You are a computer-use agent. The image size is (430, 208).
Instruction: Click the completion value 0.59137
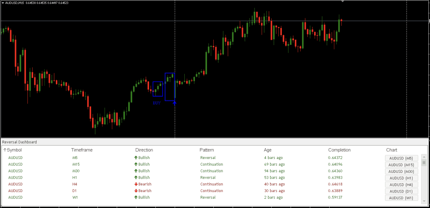point(335,198)
